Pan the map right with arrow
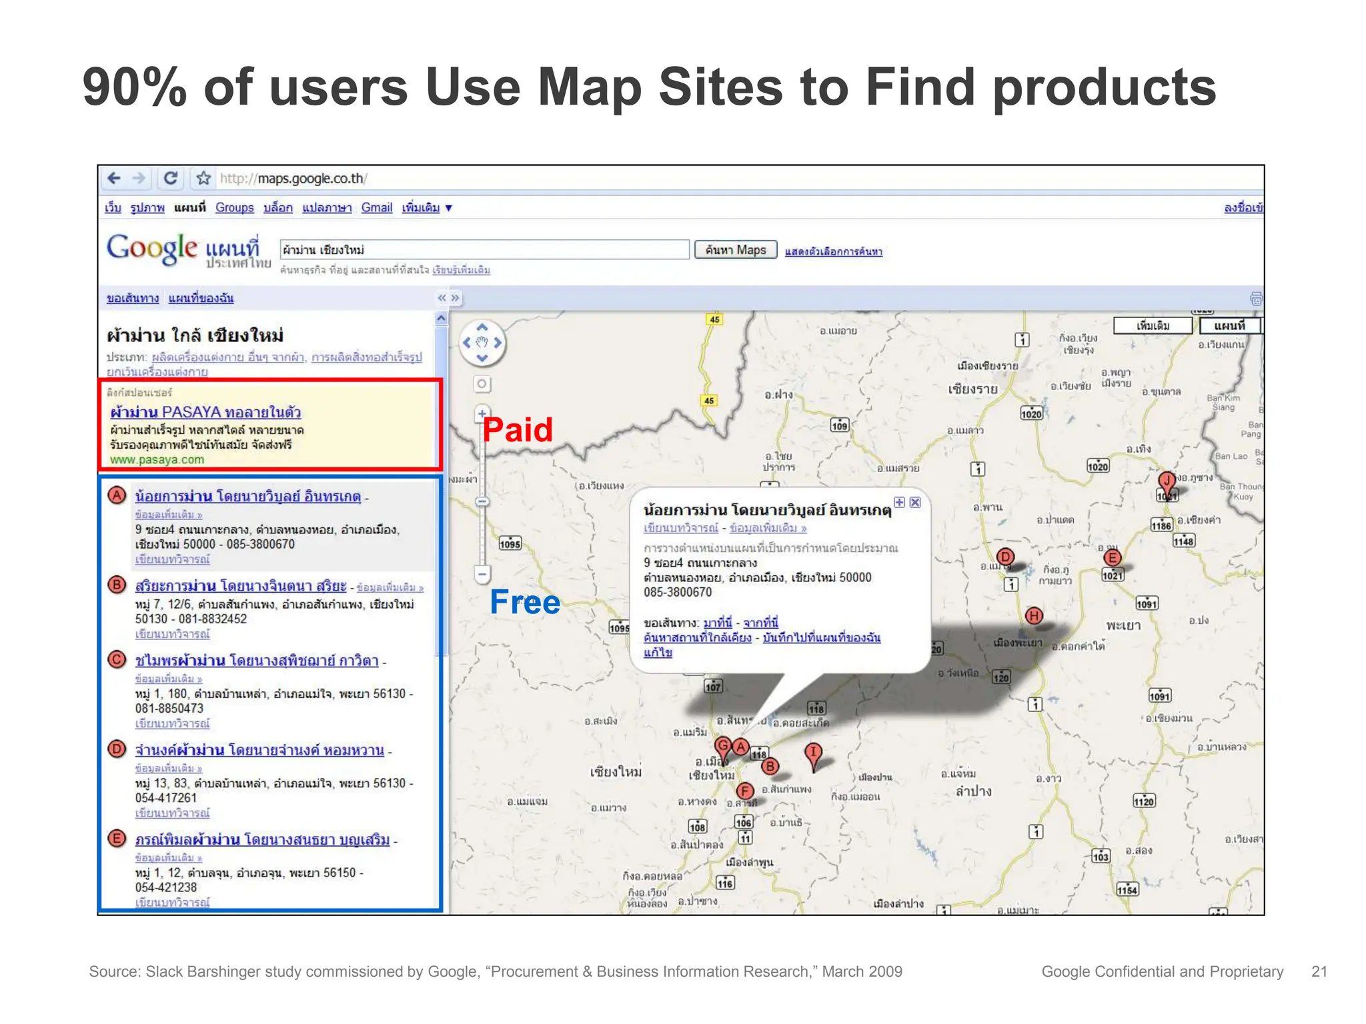The height and width of the screenshot is (1024, 1366). tap(498, 343)
